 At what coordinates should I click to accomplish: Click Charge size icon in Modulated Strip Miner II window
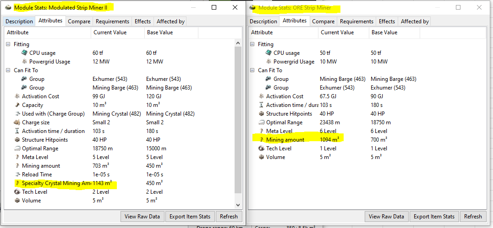(16, 122)
